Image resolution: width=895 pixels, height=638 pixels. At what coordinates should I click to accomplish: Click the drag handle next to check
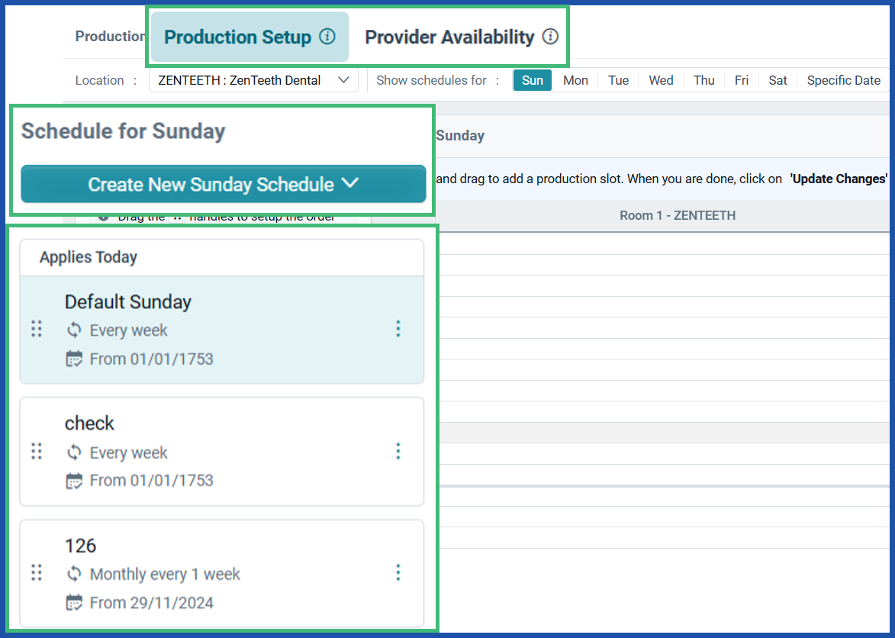(x=36, y=451)
